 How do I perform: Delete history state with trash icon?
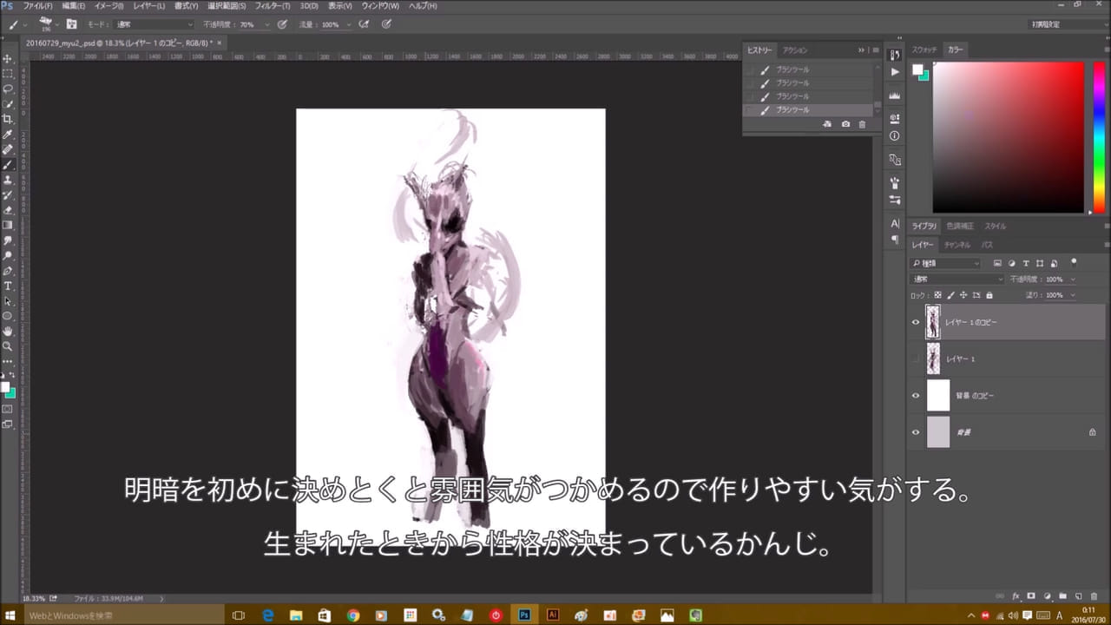(862, 125)
